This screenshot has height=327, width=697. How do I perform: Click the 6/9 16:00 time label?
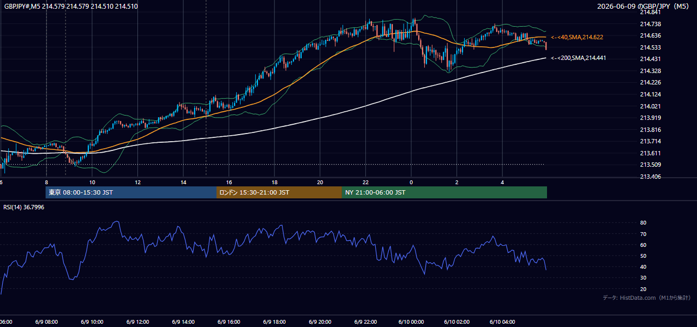coord(227,322)
